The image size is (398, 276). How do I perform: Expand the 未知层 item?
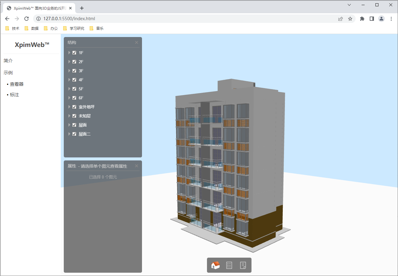(69, 116)
